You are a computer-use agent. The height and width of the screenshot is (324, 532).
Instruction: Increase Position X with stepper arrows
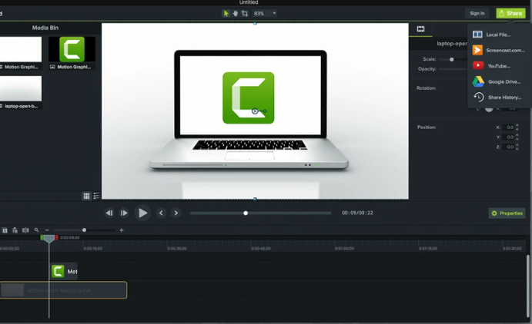(517, 126)
